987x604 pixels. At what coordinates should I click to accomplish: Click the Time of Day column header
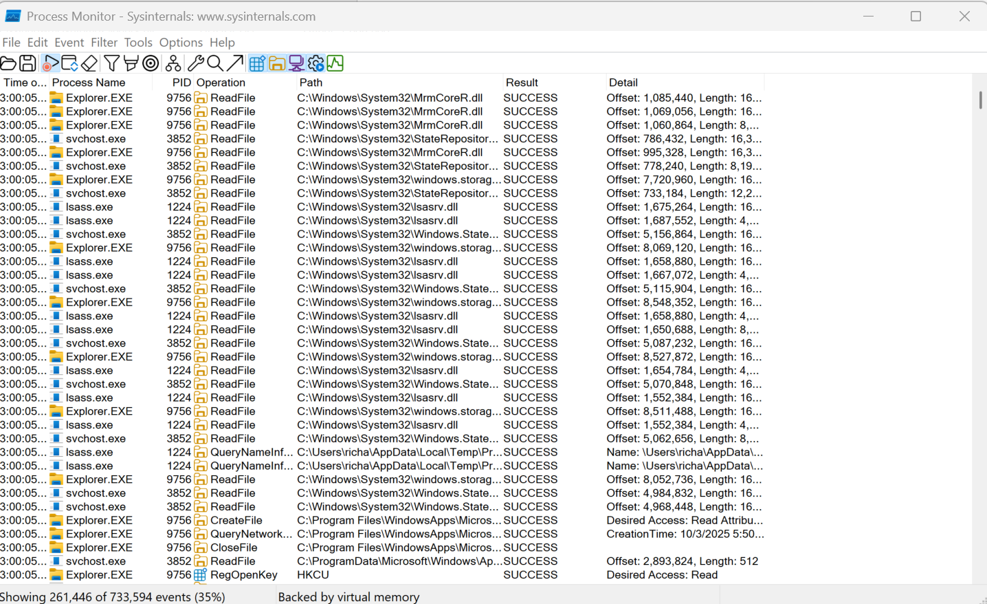click(24, 83)
